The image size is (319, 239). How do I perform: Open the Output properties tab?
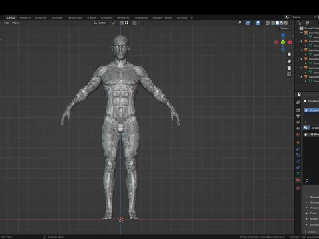(x=298, y=116)
